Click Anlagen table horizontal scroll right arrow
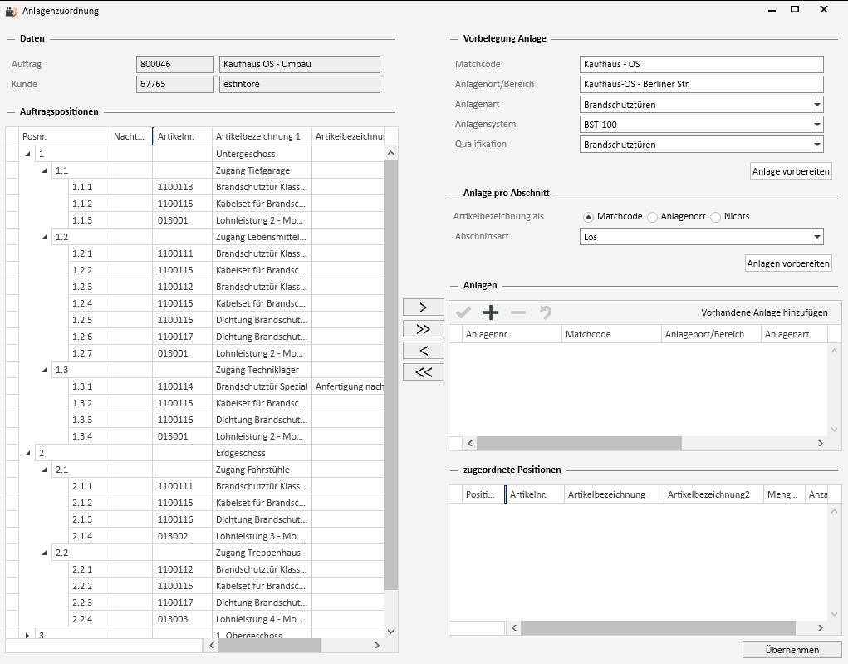 point(821,443)
